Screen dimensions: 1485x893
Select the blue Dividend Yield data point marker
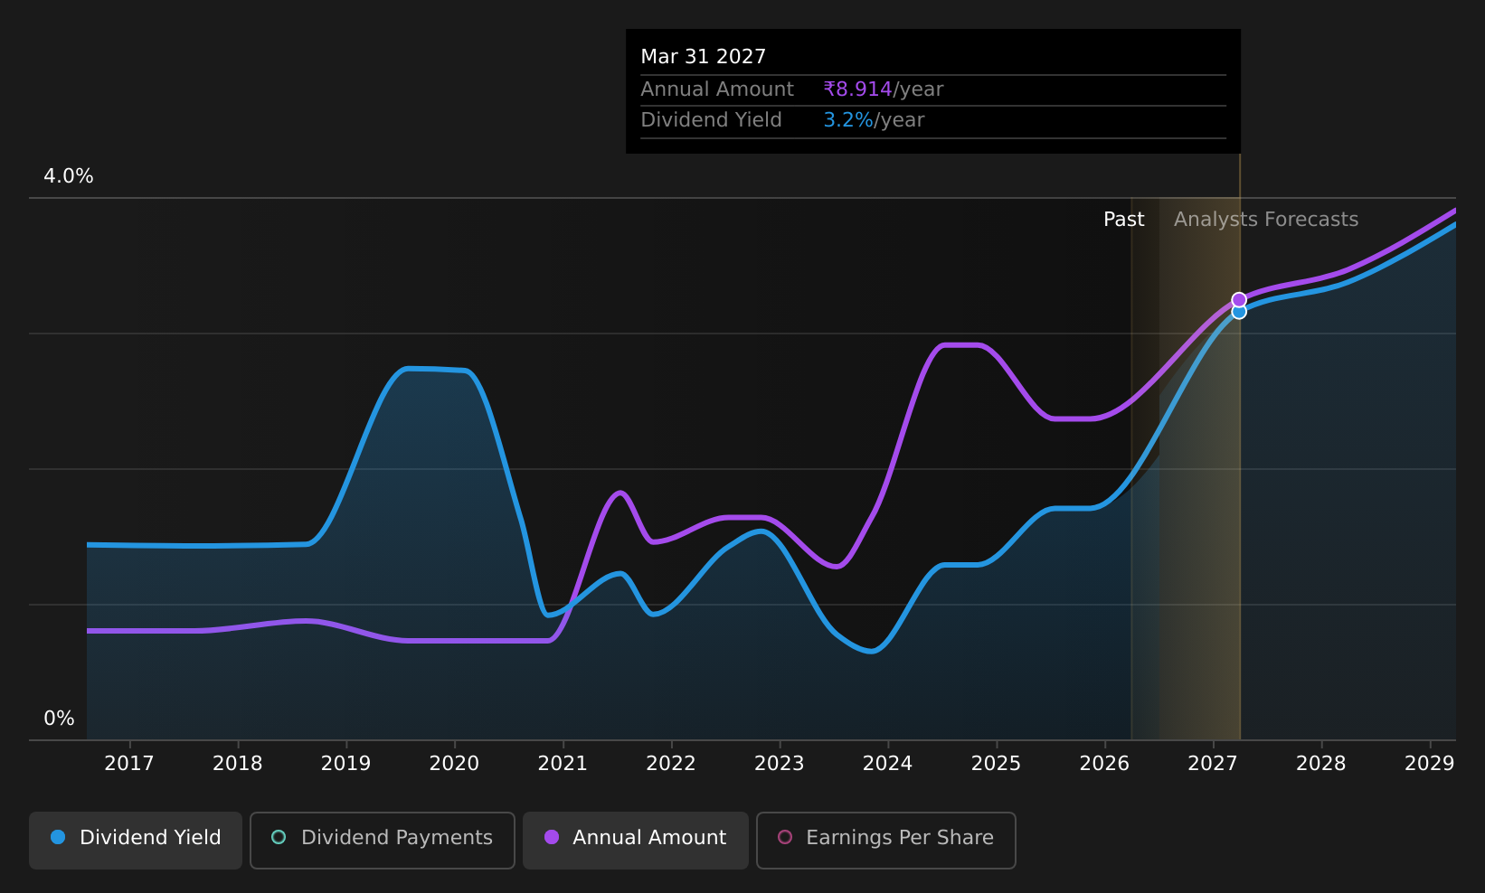(x=1239, y=312)
